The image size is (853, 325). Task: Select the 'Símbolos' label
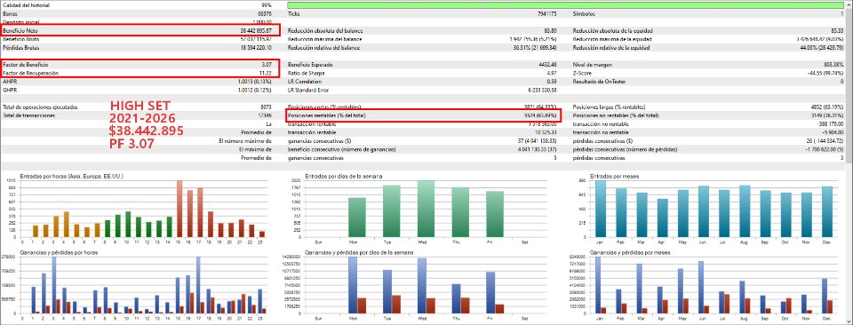585,13
